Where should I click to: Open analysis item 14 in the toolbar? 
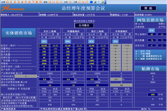click(x=70, y=2)
